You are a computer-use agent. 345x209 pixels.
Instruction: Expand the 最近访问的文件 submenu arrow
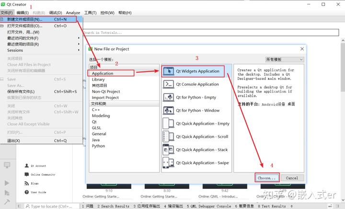tap(79, 38)
